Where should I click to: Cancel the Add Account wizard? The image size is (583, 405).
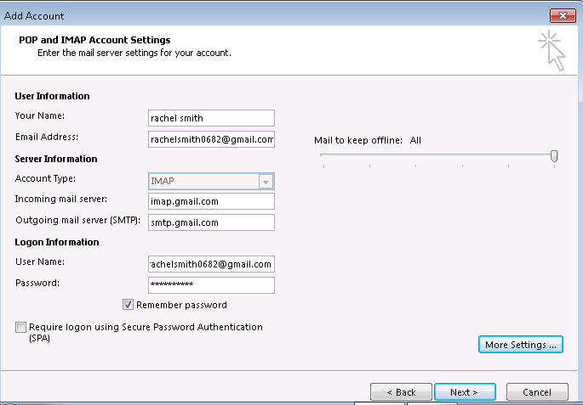(537, 392)
